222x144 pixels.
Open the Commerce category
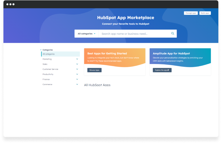47,84
